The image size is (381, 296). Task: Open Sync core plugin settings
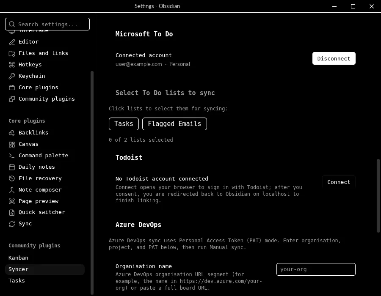45,223
